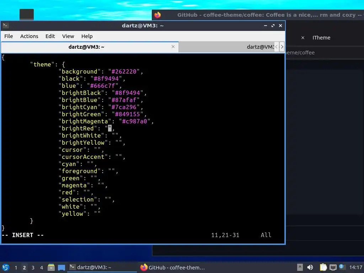Click the terminal icon in the title bar
This screenshot has width=364, height=273.
[6, 26]
